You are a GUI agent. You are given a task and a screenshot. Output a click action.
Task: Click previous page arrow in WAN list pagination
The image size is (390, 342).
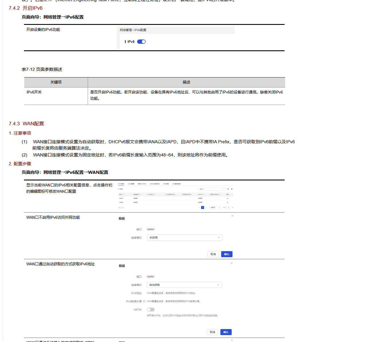(199, 208)
